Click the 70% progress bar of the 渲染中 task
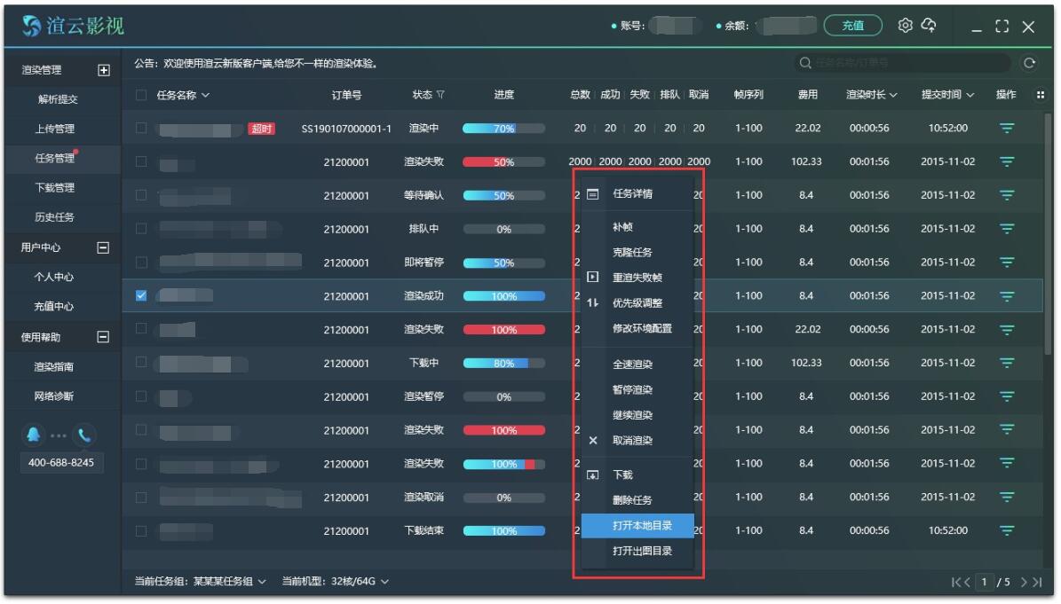Viewport: 1061px width, 604px height. pyautogui.click(x=503, y=128)
